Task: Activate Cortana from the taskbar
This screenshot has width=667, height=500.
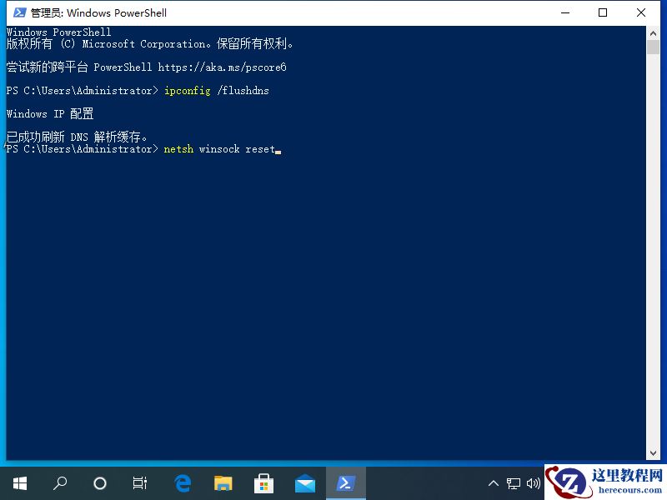Action: 99,483
